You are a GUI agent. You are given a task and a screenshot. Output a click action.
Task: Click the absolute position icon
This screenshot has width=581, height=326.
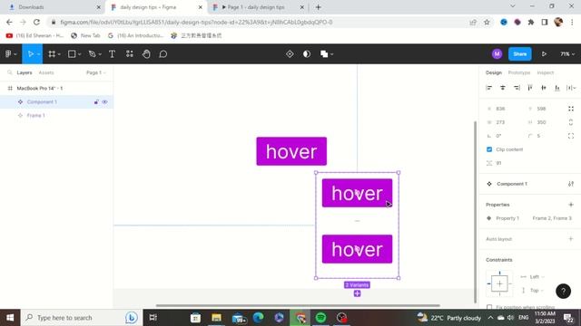tap(571, 109)
